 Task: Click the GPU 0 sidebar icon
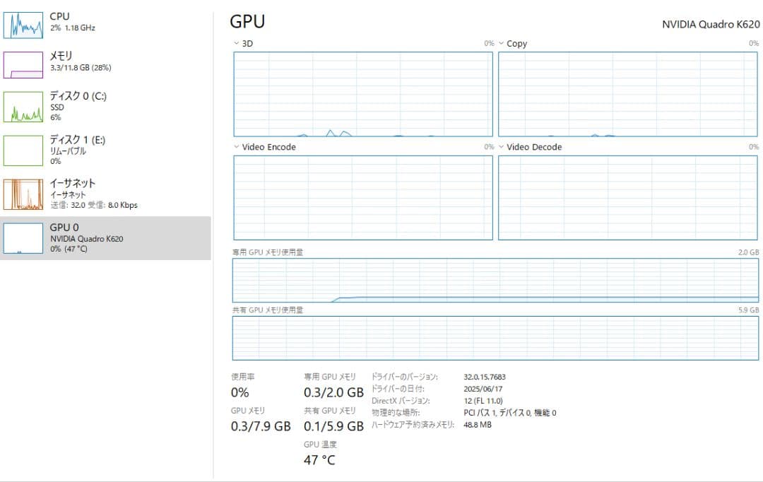pos(23,237)
